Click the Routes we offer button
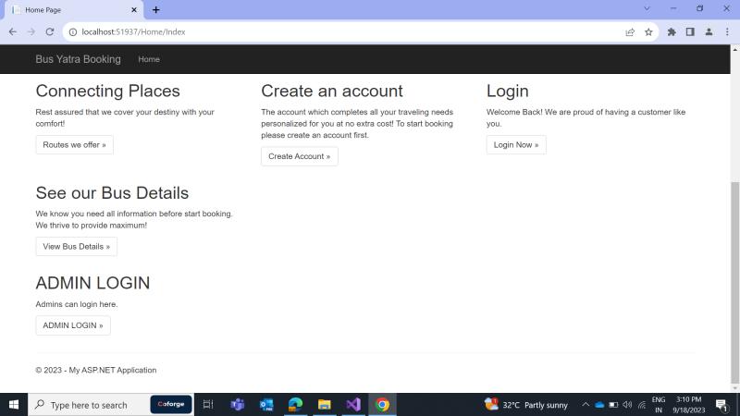The width and height of the screenshot is (740, 416). pyautogui.click(x=75, y=145)
